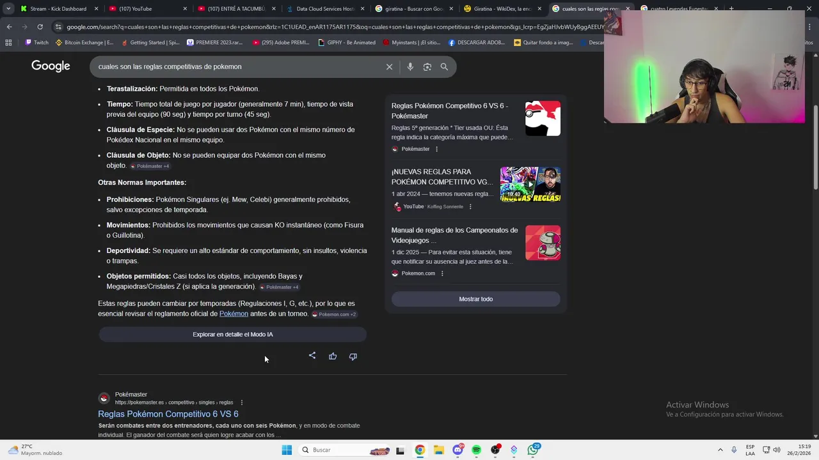Click Explorar en detalle el Modo IA
The height and width of the screenshot is (460, 819).
pos(232,334)
